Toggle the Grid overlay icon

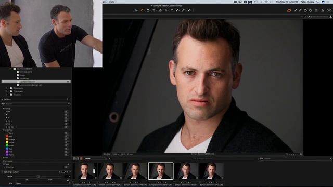[x=316, y=10]
